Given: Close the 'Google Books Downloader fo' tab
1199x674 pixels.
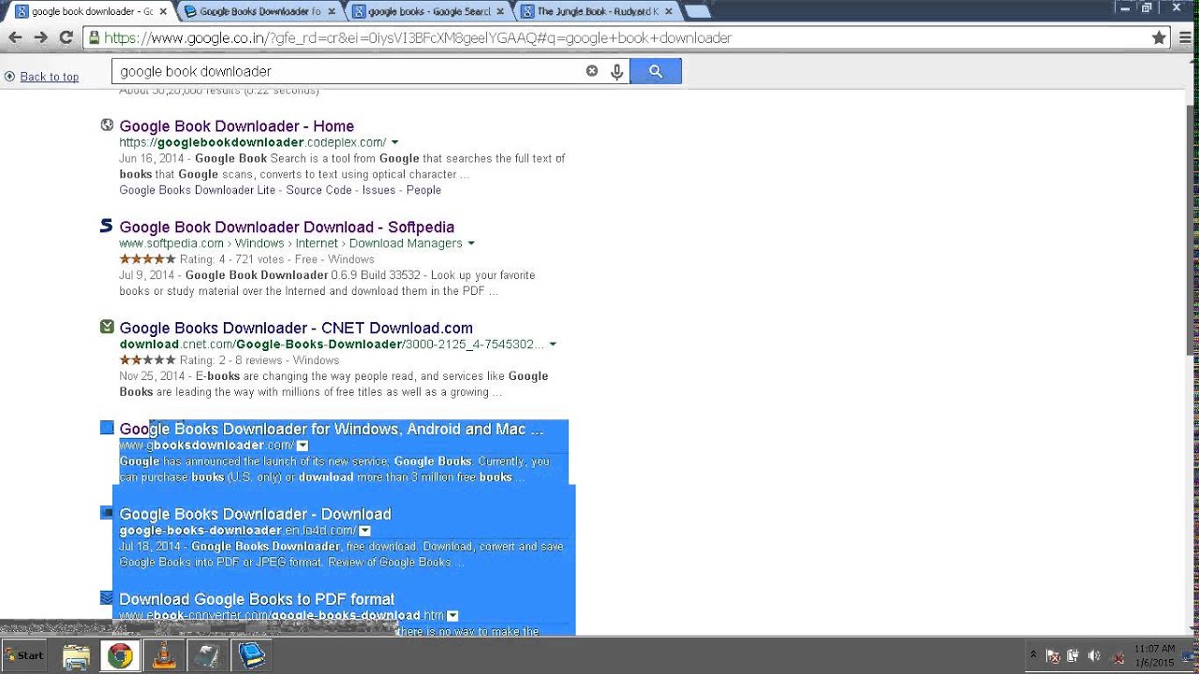Looking at the screenshot, I should [x=331, y=12].
